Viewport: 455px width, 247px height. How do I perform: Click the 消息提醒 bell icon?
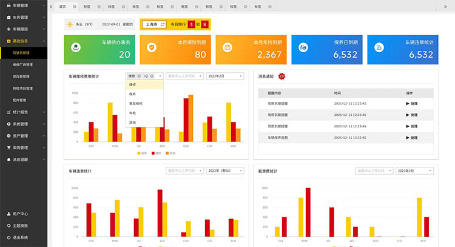8,160
